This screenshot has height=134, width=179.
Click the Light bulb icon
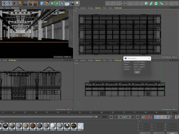point(77,3)
